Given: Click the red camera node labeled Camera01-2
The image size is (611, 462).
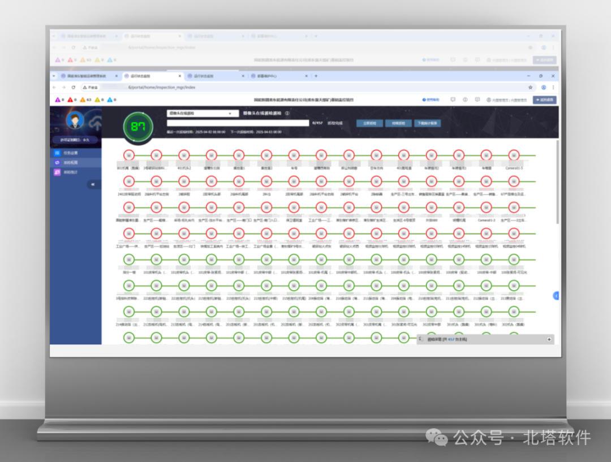Looking at the screenshot, I should pyautogui.click(x=487, y=207).
